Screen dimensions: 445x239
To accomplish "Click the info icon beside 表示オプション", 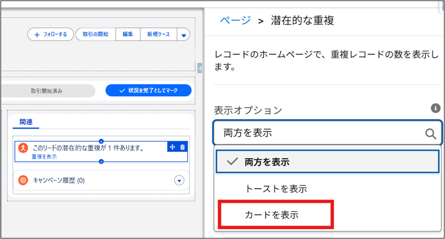I will point(436,108).
